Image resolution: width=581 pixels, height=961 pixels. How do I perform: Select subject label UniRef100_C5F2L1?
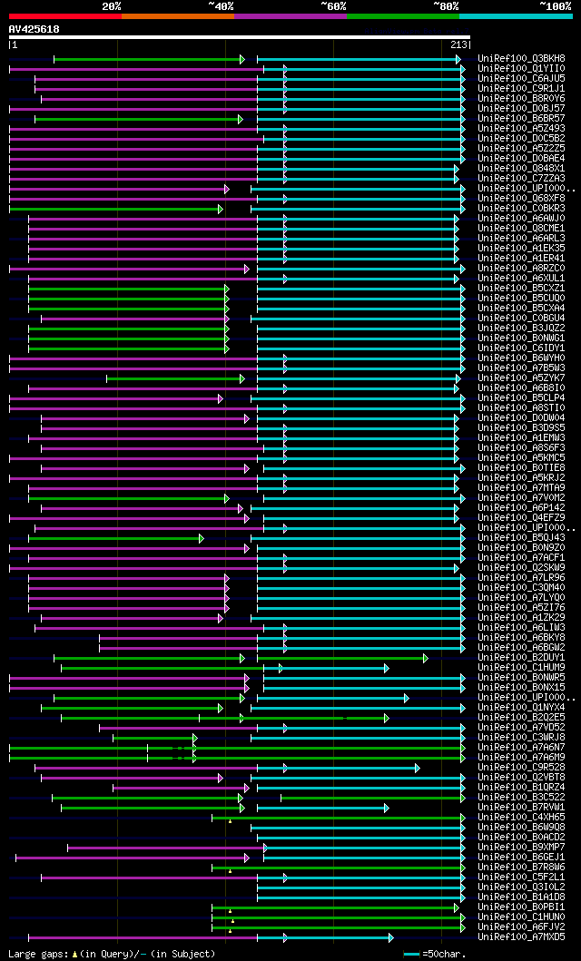coord(522,877)
